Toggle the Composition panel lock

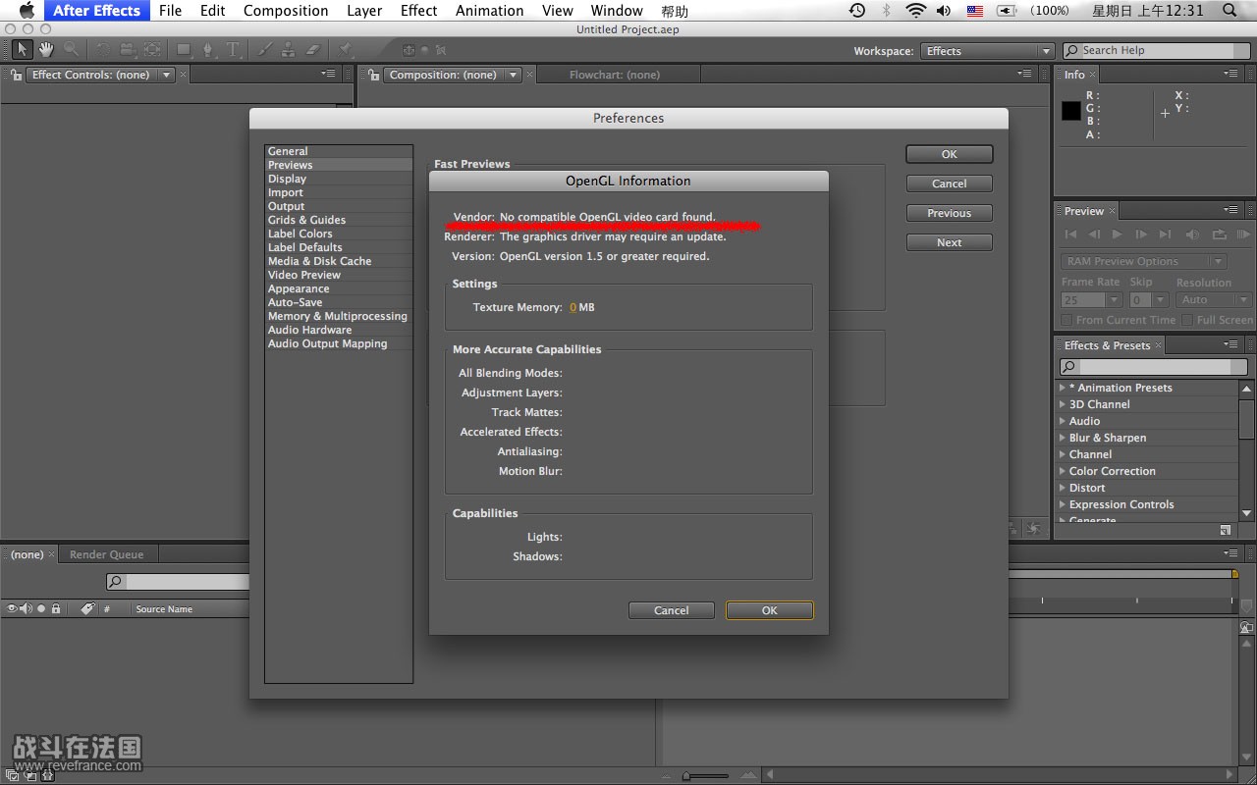375,75
